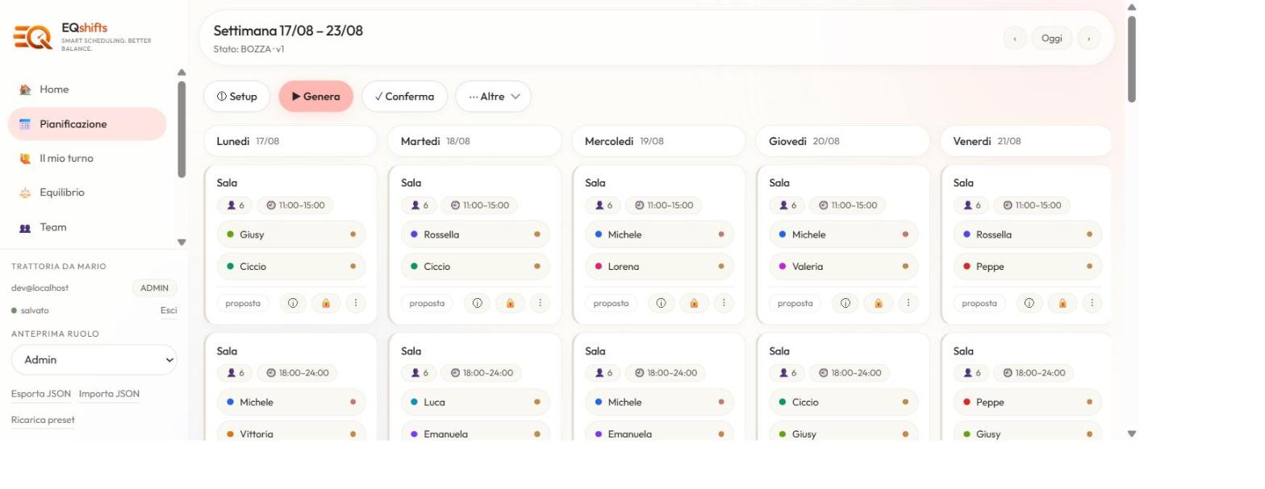Toggle lock on Martedì lunch Sala shift
The image size is (1265, 489).
pyautogui.click(x=510, y=304)
